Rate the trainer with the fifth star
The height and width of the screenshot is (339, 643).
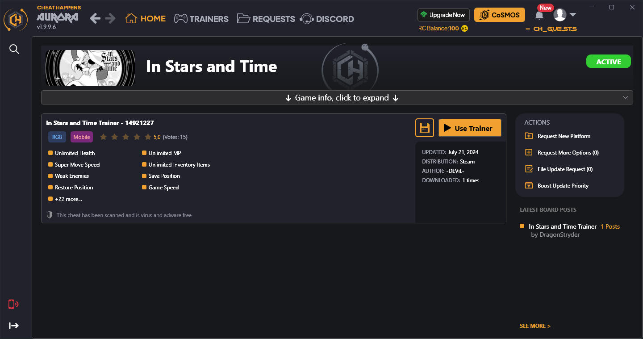click(148, 137)
